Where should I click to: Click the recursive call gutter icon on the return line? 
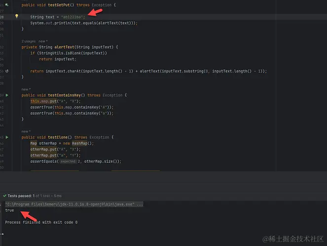[x=7, y=71]
